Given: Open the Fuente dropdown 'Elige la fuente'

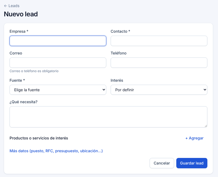Looking at the screenshot, I should [58, 90].
